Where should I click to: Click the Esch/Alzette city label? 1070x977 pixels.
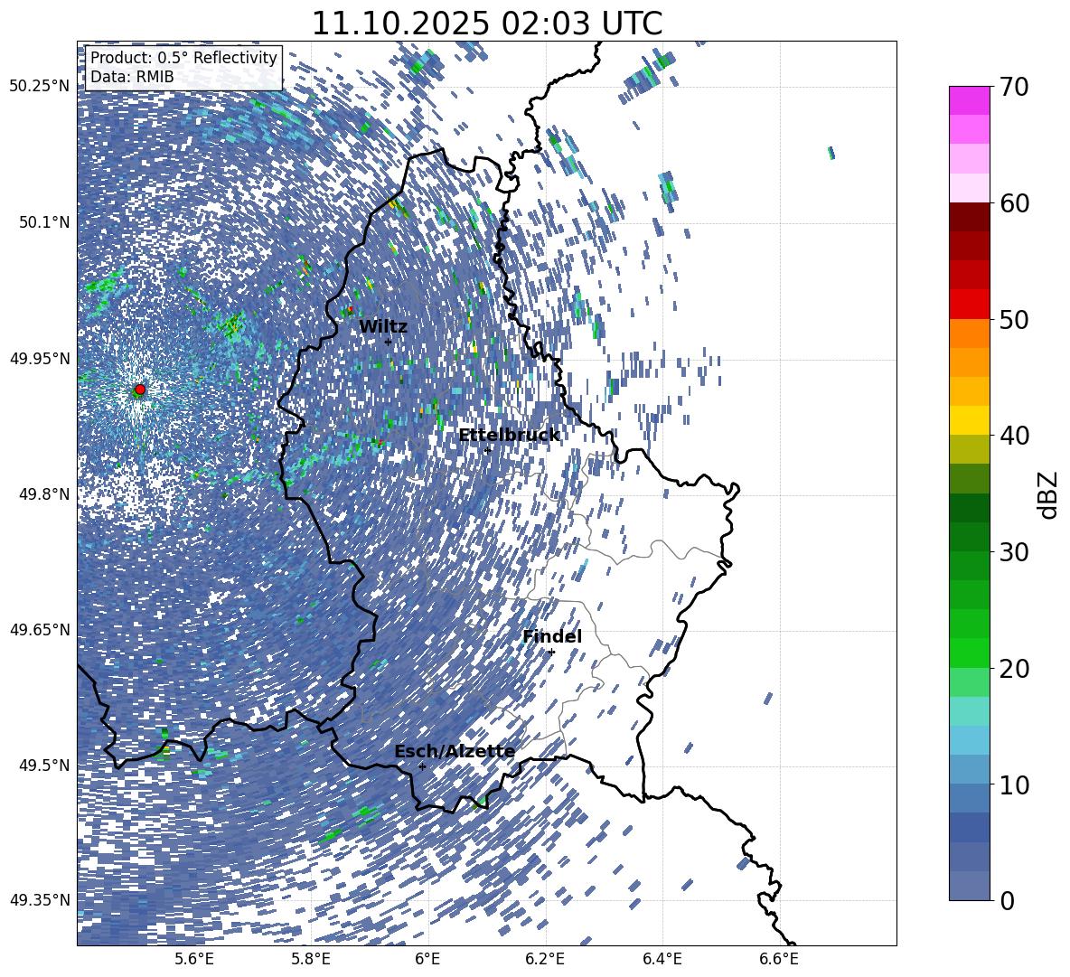point(455,752)
